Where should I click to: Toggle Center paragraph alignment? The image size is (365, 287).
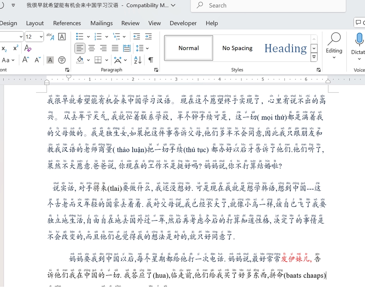92,48
